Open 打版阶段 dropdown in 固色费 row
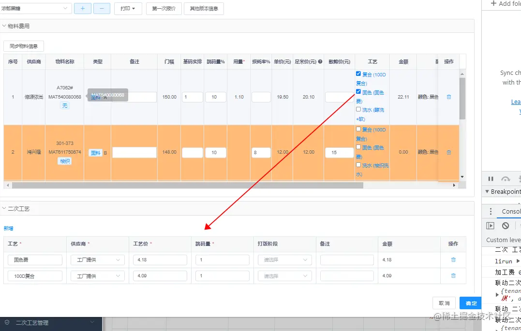 [x=285, y=260]
